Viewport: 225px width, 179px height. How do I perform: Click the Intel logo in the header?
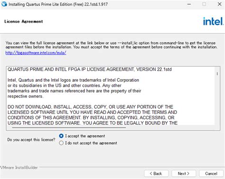point(213,21)
